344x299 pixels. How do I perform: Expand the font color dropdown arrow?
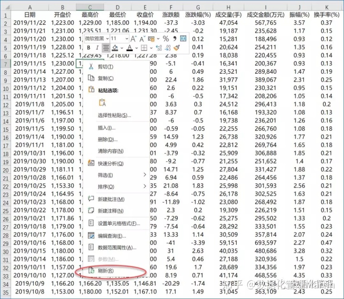pyautogui.click(x=137, y=48)
